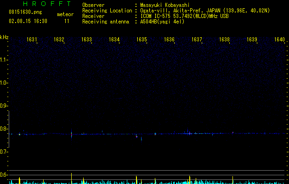Click the HROFFT title text
Viewport: 289px width, 184px height.
(x=47, y=4)
